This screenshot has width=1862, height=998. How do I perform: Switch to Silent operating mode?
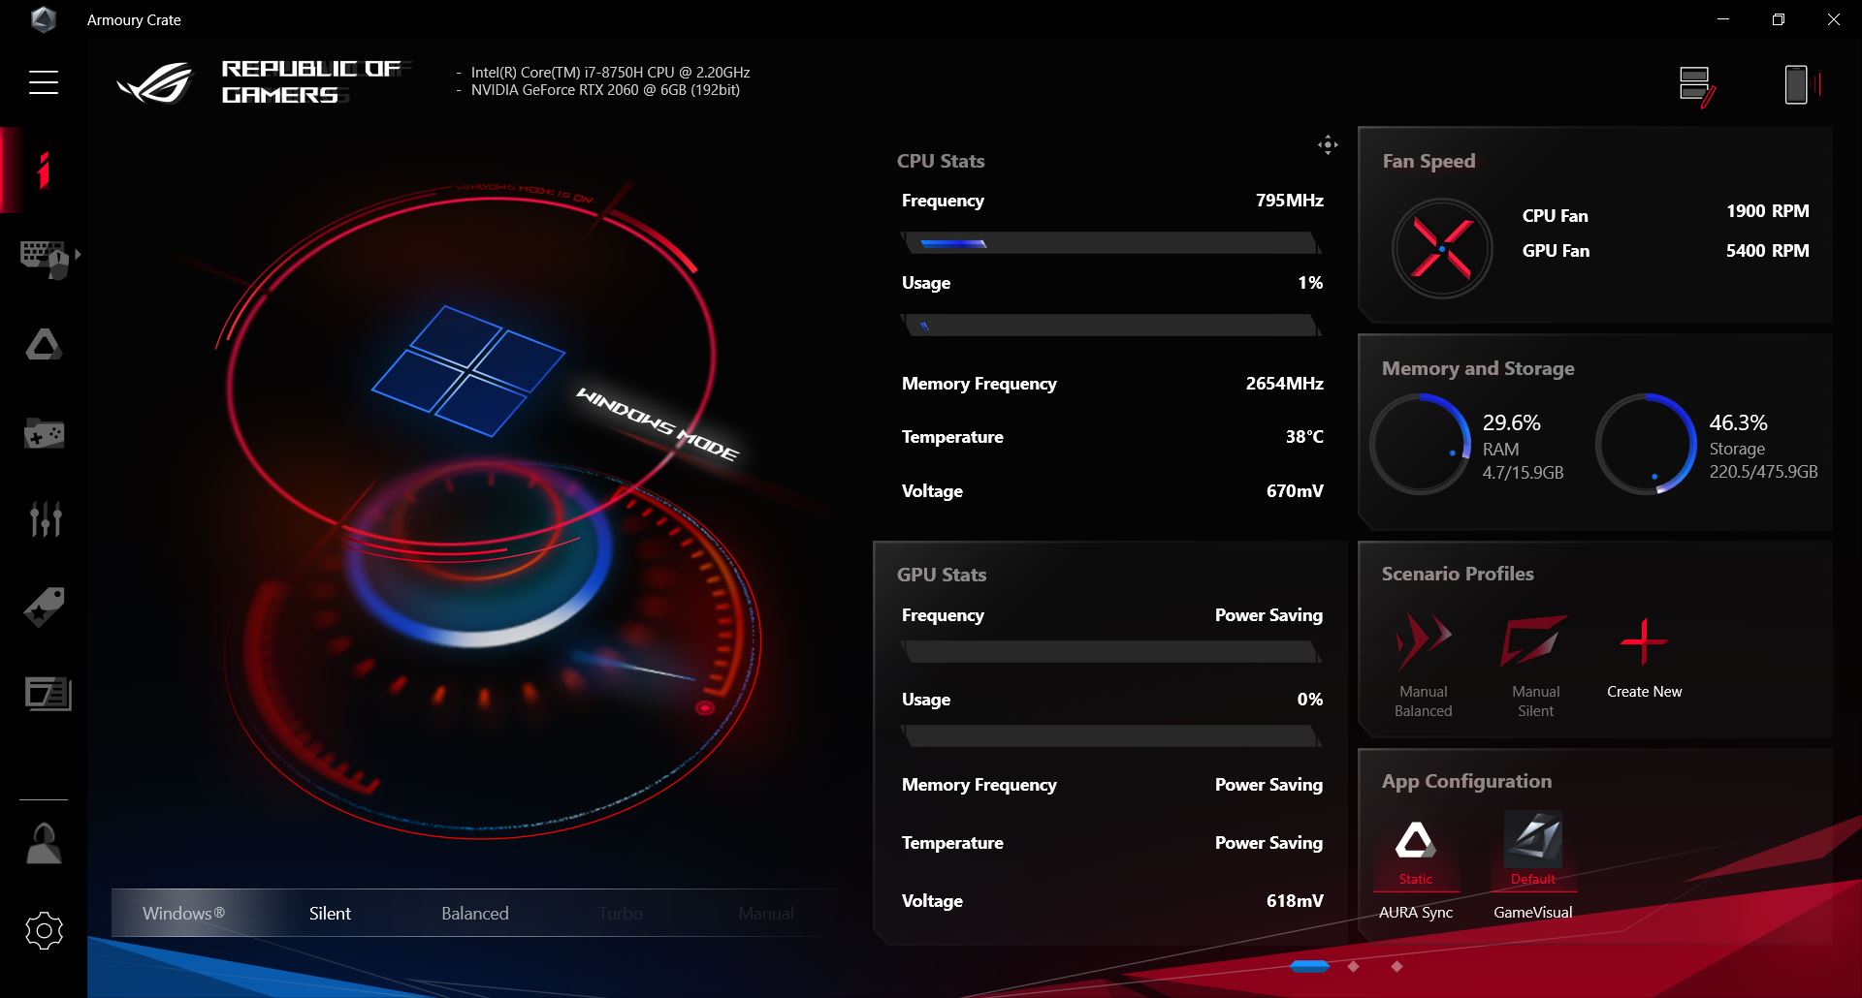(x=330, y=914)
